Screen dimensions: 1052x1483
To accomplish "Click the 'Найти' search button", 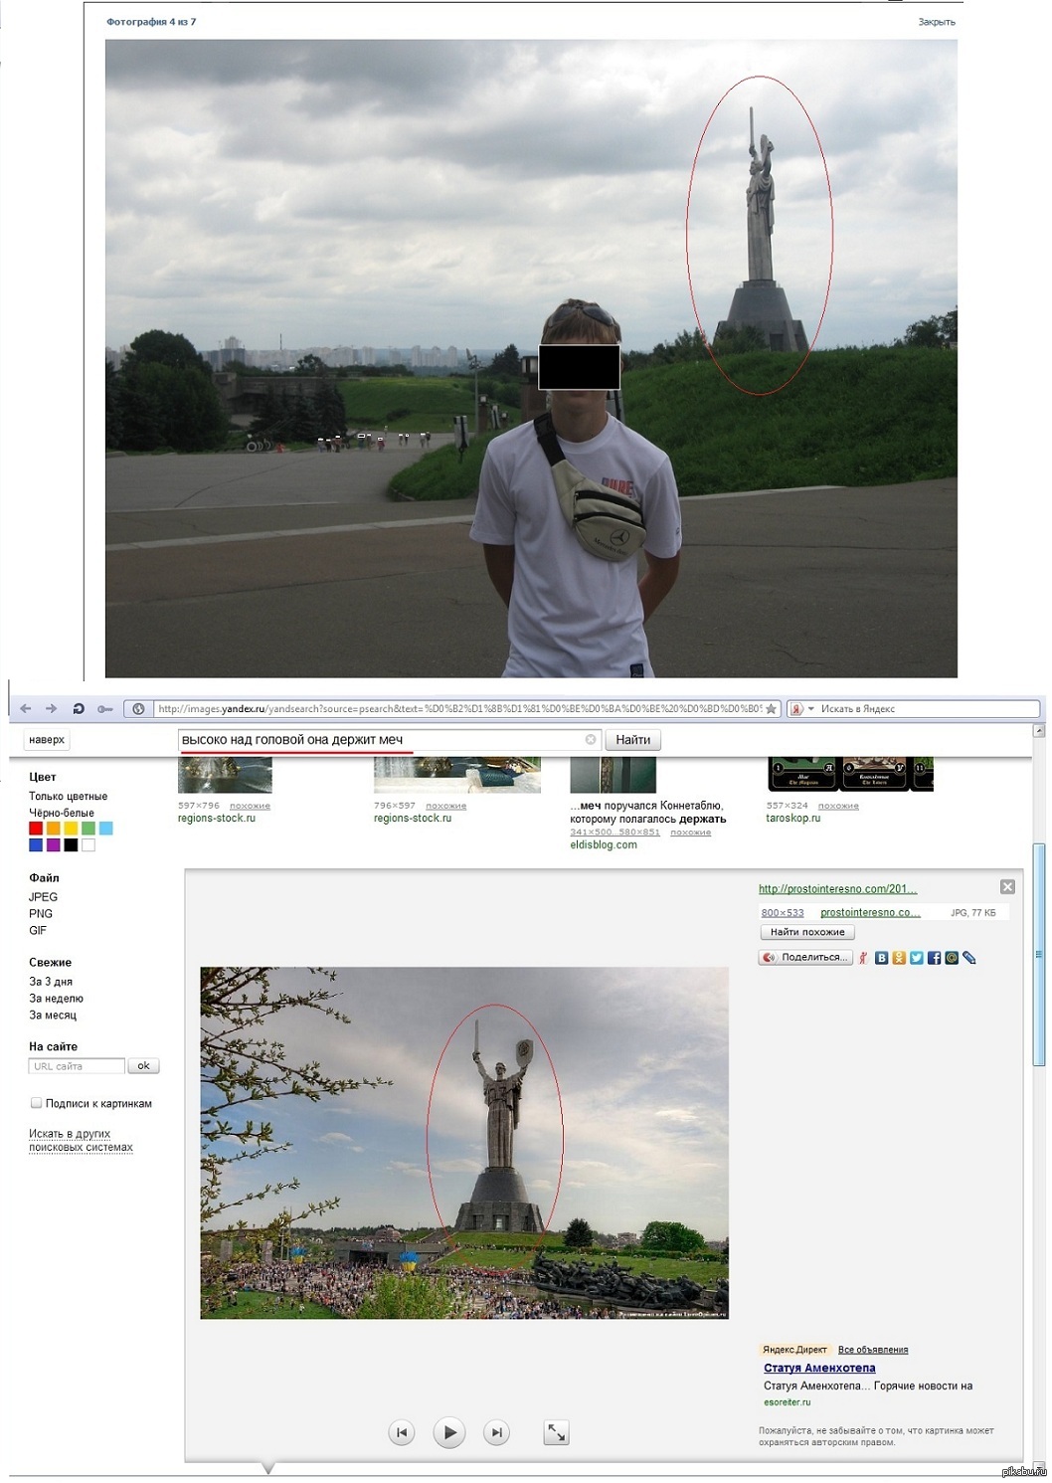I will click(632, 740).
